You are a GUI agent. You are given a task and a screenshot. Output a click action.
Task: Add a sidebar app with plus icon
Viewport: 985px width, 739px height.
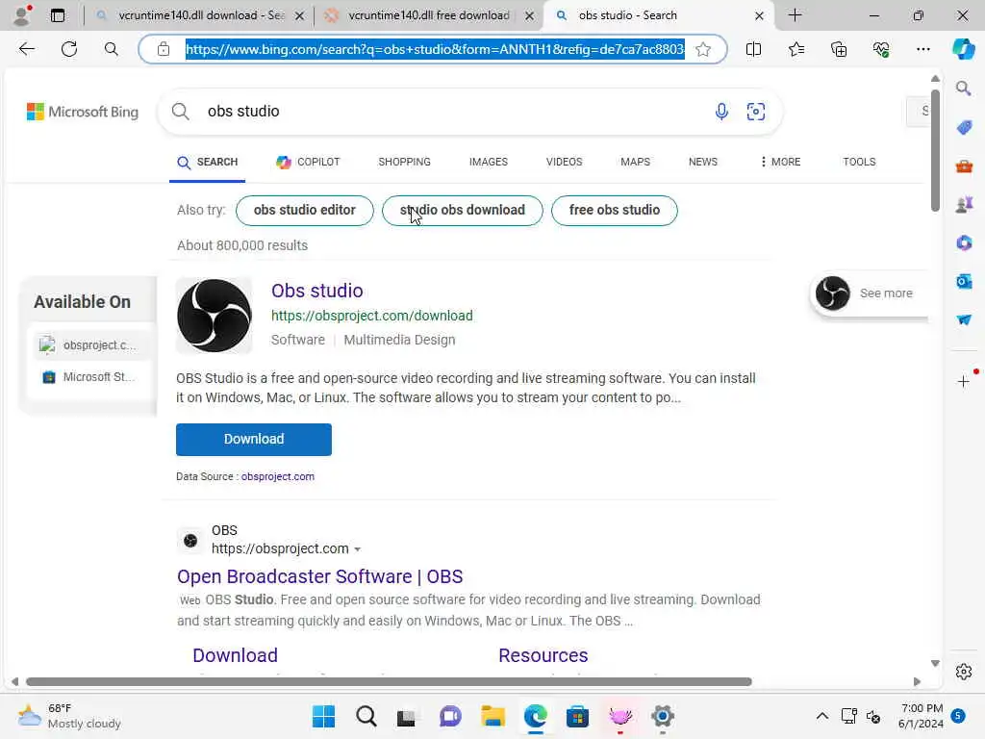(963, 381)
